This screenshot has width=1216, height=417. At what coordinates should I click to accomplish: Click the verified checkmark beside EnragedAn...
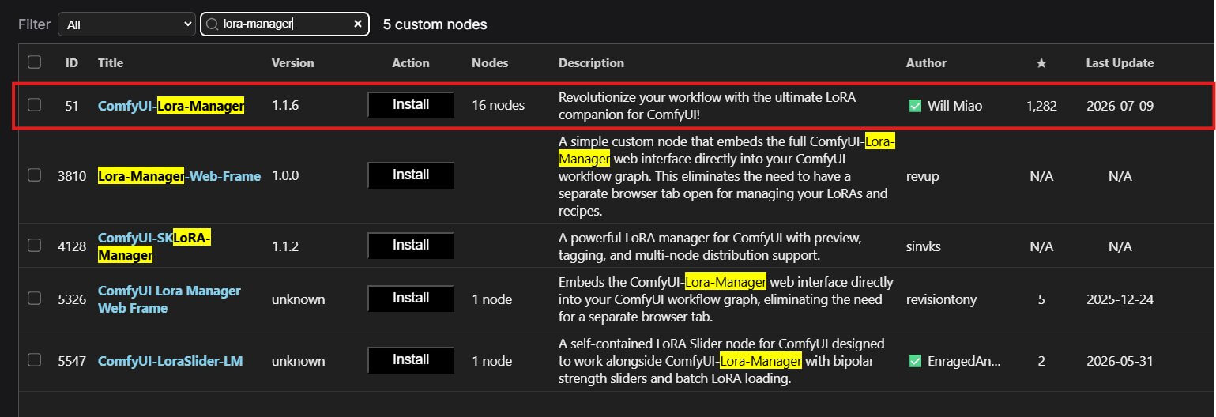click(915, 361)
